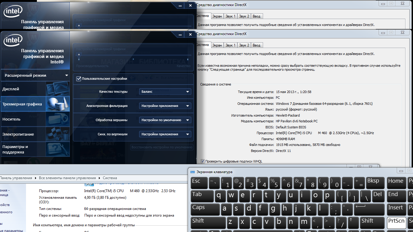Open the Синх. по вертикали dropdown
The image size is (413, 232).
[x=165, y=134]
